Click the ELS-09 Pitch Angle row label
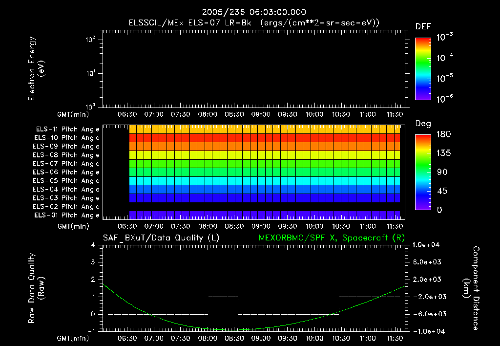 pos(66,147)
